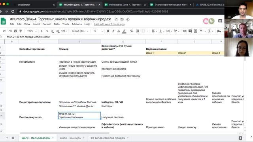Click the formula bar text
253x142 pixels.
(x=28, y=37)
